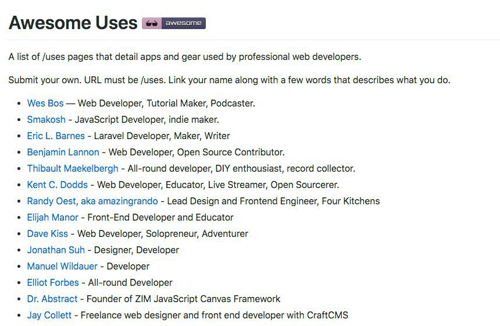Screen dimensions: 500x326
Task: Open the Wes Bos link
Action: (x=45, y=103)
